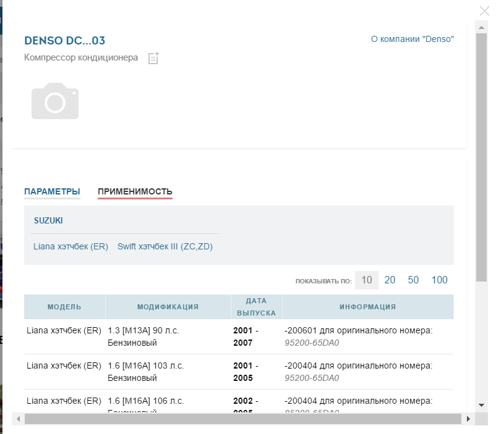The height and width of the screenshot is (434, 496).
Task: Click the note icon beside Компрессор кондиционера
Action: [x=153, y=58]
